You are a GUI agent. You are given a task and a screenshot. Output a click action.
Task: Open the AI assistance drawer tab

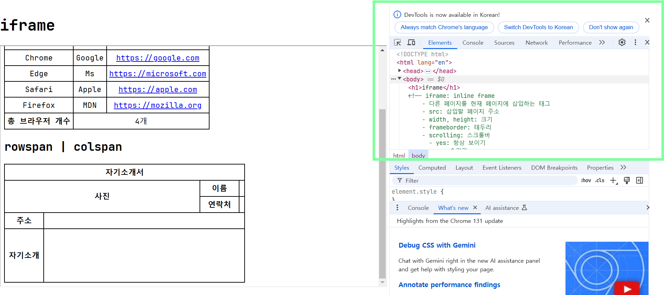502,208
